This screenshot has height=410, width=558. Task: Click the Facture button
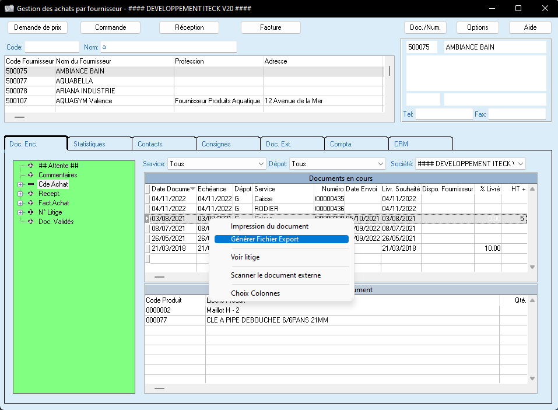271,27
